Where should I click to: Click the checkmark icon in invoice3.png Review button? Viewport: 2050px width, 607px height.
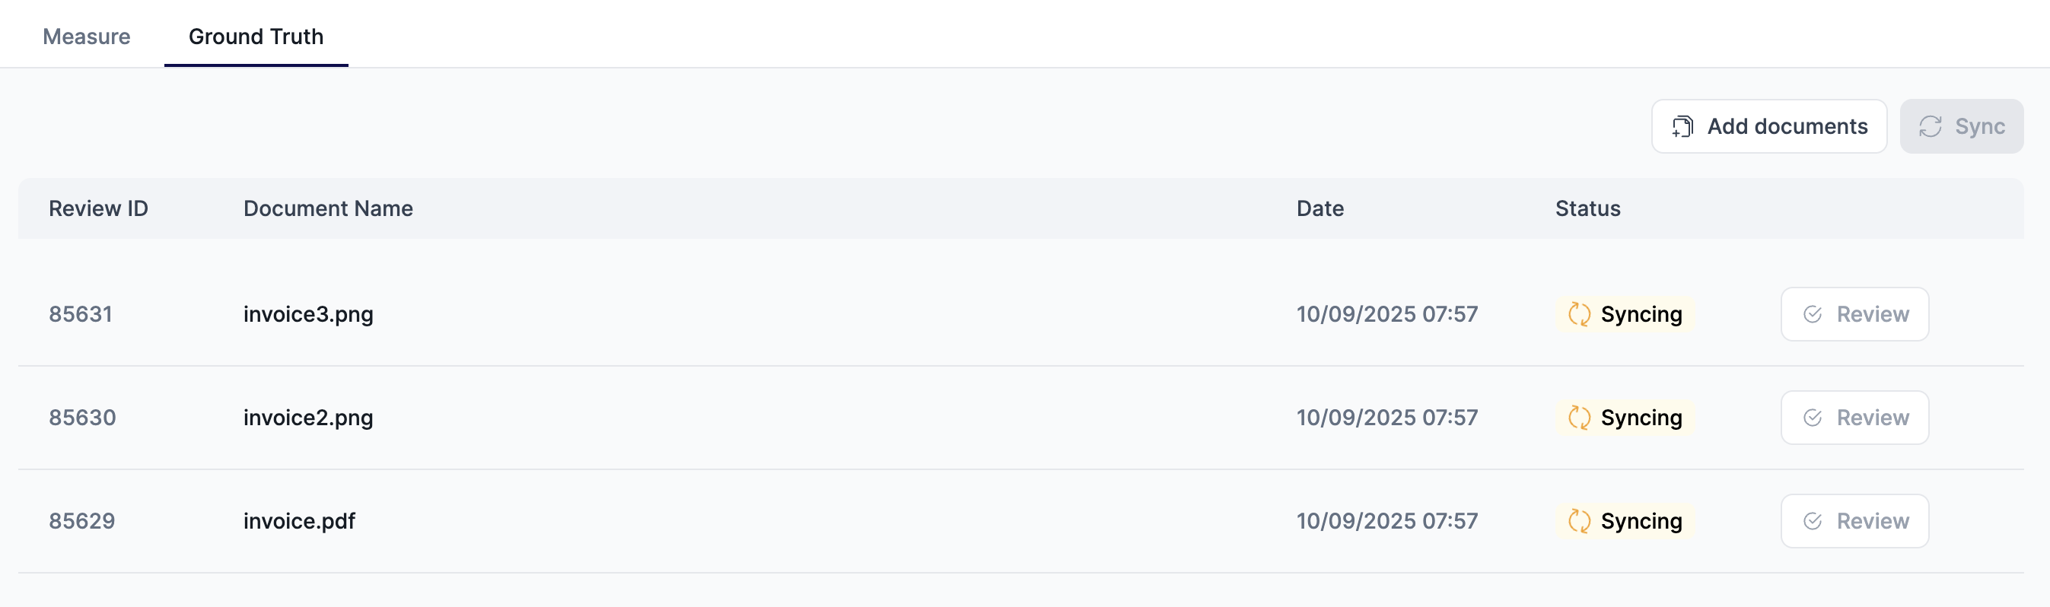(x=1813, y=314)
